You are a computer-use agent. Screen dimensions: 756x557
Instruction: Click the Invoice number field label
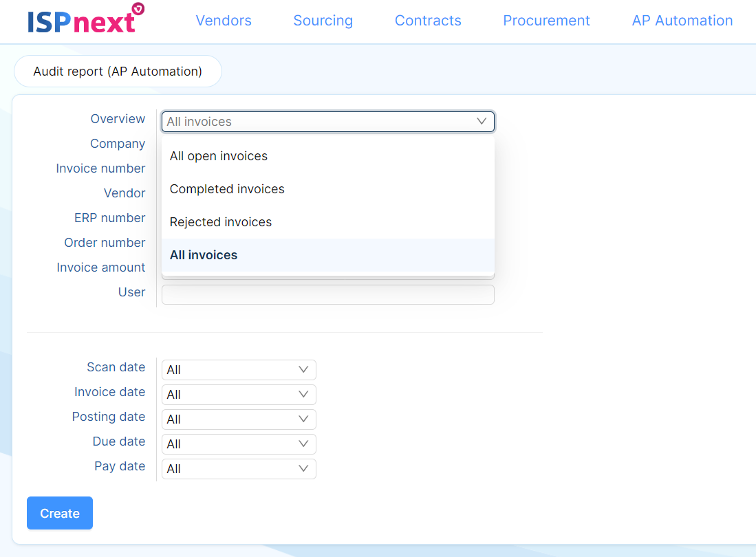click(x=100, y=168)
